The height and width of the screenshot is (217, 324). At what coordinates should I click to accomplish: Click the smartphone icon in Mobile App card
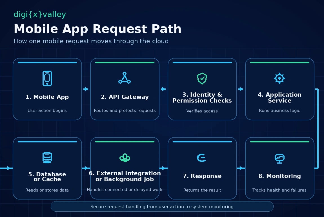pyautogui.click(x=47, y=78)
